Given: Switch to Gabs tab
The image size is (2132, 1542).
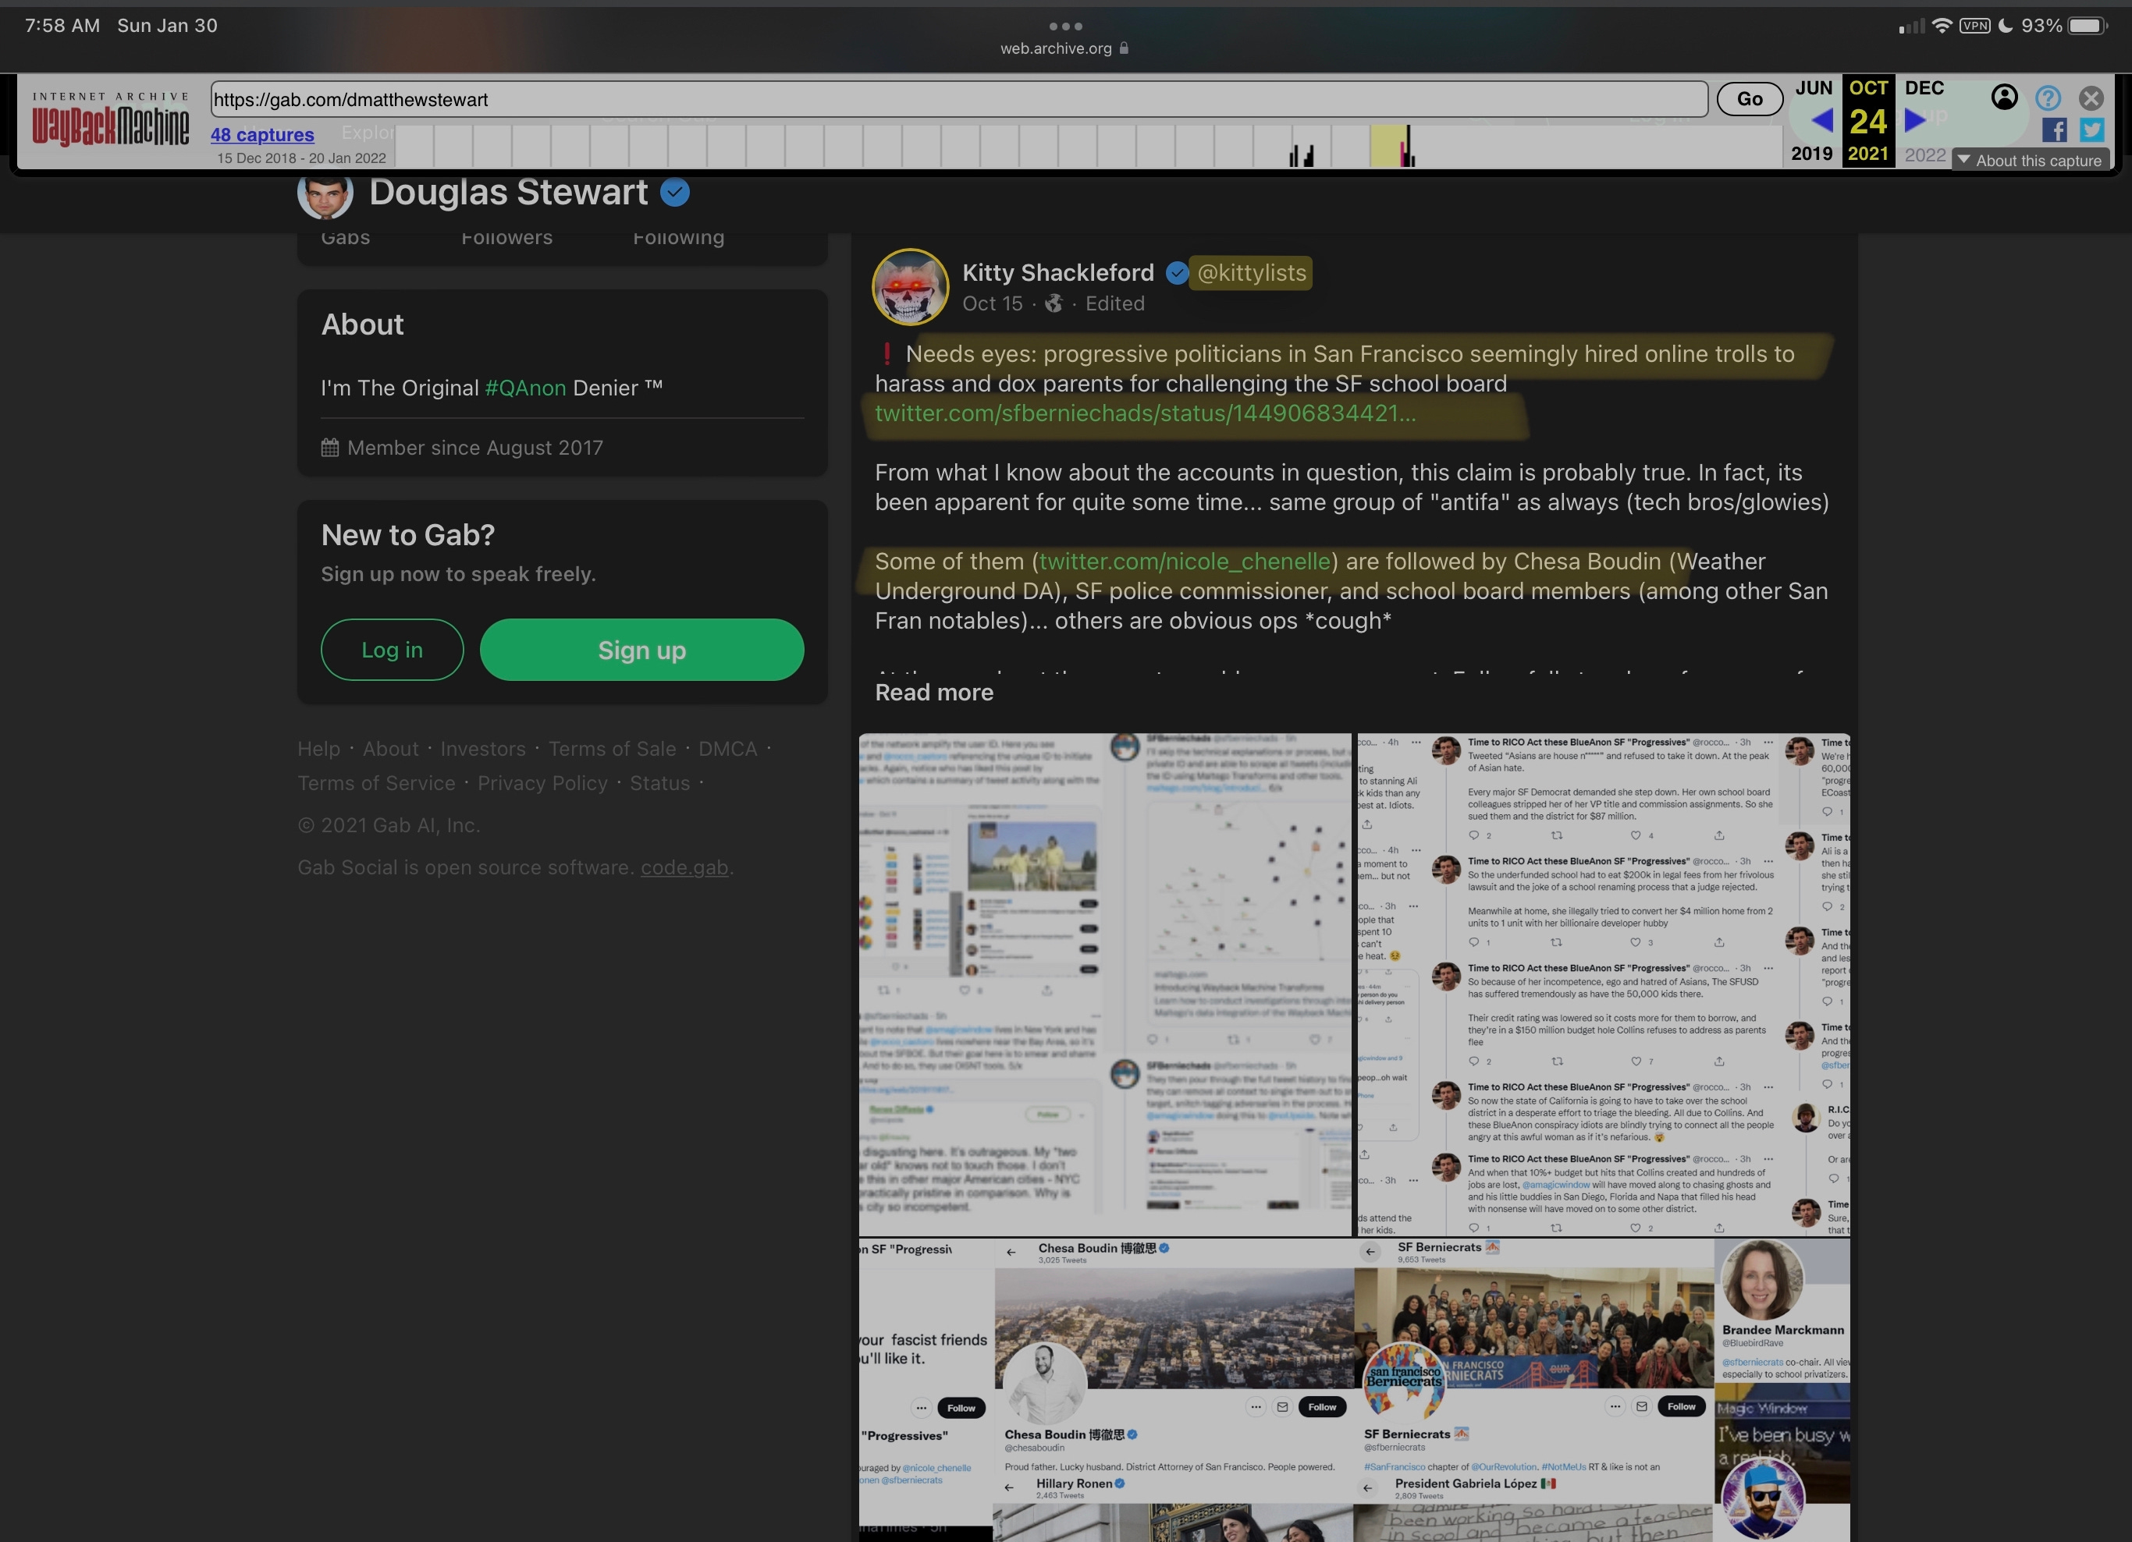Looking at the screenshot, I should (345, 237).
